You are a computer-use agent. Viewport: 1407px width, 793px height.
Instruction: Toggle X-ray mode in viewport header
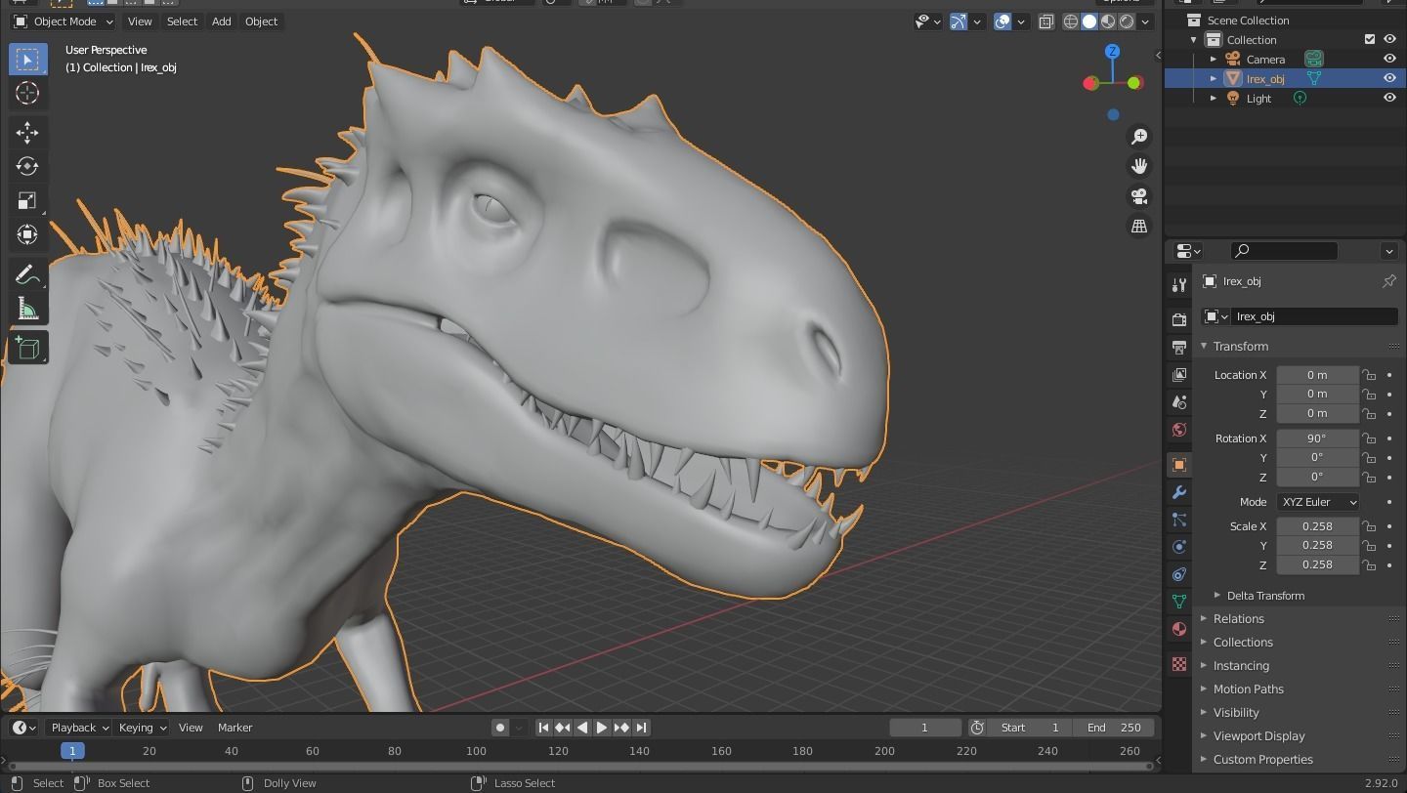coord(1045,21)
